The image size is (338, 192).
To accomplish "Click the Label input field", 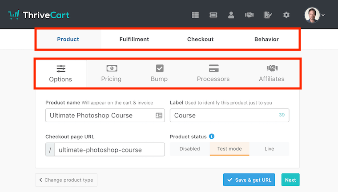I will tap(229, 115).
